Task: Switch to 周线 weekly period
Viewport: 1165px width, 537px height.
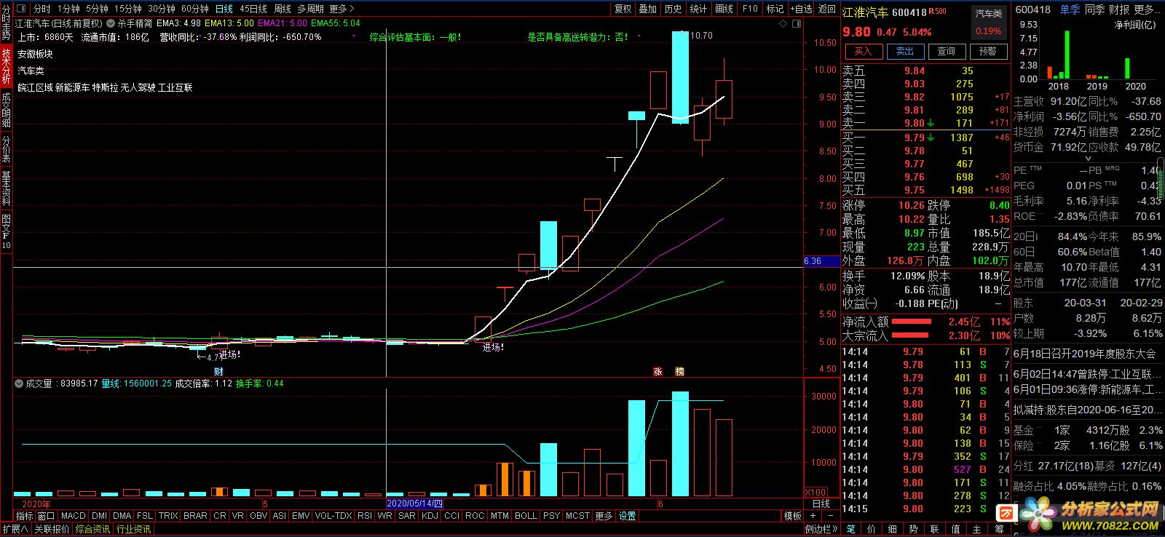Action: (283, 9)
